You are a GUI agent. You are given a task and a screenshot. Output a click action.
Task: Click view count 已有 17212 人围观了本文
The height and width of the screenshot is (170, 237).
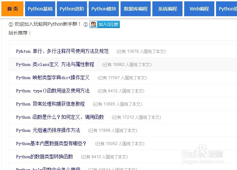pos(136,117)
